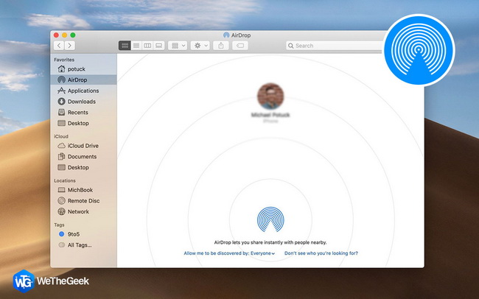Click inside the Search field
The image size is (479, 299).
335,46
